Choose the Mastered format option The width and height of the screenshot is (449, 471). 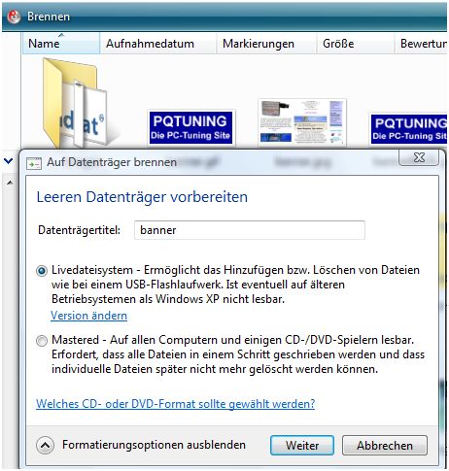click(42, 341)
